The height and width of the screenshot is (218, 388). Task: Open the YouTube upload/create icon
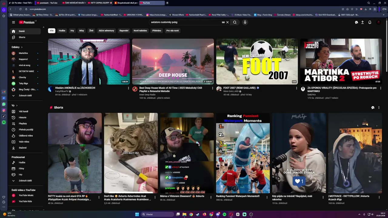362,22
